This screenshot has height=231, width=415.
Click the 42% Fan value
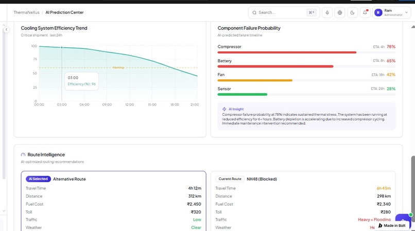pyautogui.click(x=391, y=75)
